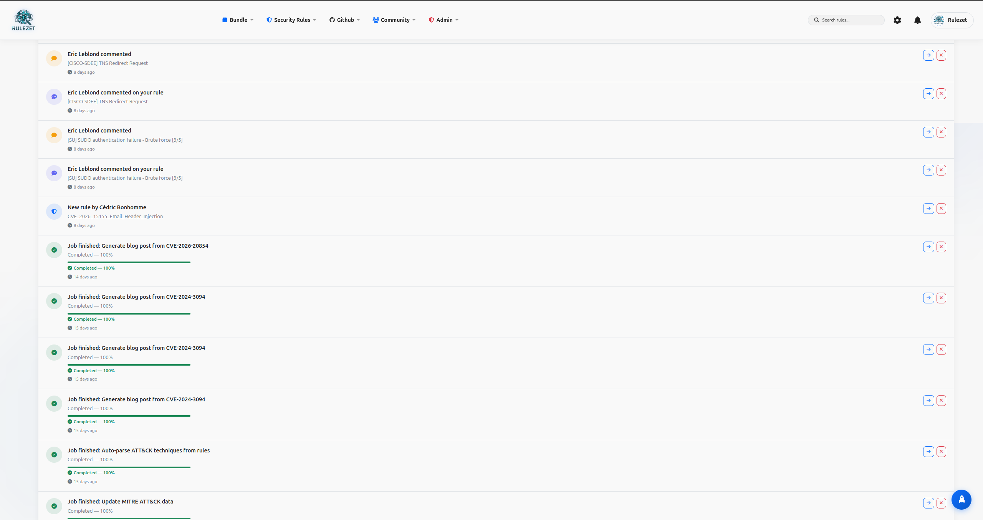Screen dimensions: 983x520
Task: Open arrow for 'commented on your rule' SUDO notification
Action: (x=928, y=170)
